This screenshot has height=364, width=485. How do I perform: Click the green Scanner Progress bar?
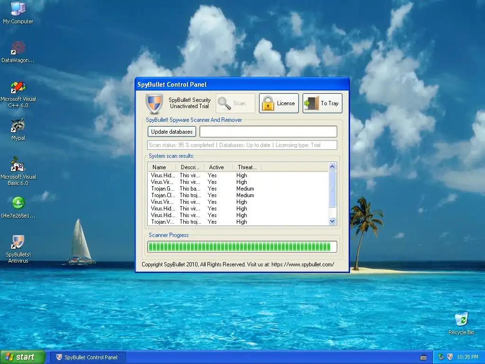(242, 246)
